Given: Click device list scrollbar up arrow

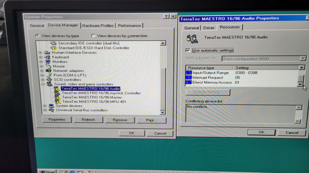Looking at the screenshot, I should tap(163, 43).
